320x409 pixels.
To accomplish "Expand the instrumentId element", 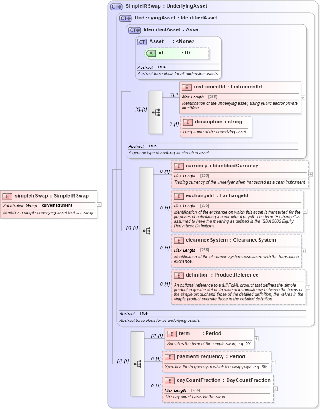I will coord(303,98).
